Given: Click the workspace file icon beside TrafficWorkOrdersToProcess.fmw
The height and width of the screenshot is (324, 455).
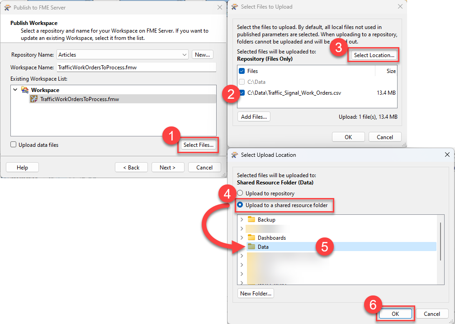Looking at the screenshot, I should pyautogui.click(x=34, y=99).
